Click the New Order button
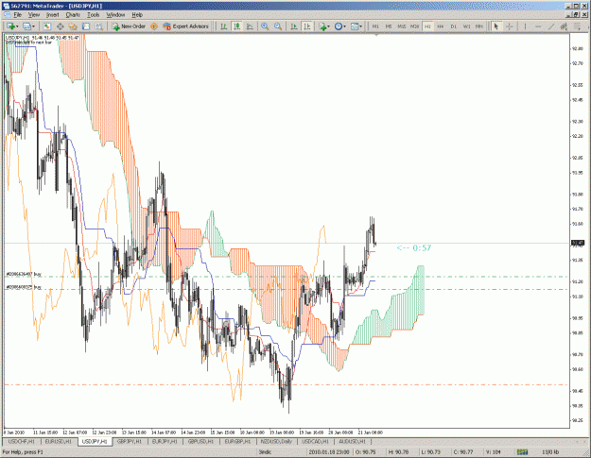Viewport: 591px width, 458px height. [x=129, y=26]
